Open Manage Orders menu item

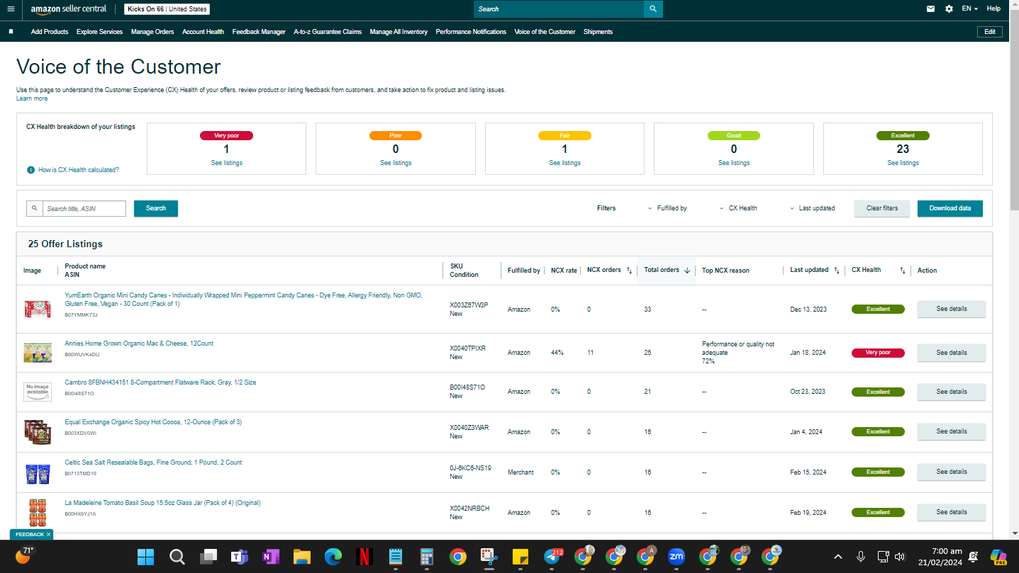point(152,32)
